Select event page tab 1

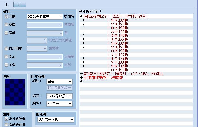(7, 4)
